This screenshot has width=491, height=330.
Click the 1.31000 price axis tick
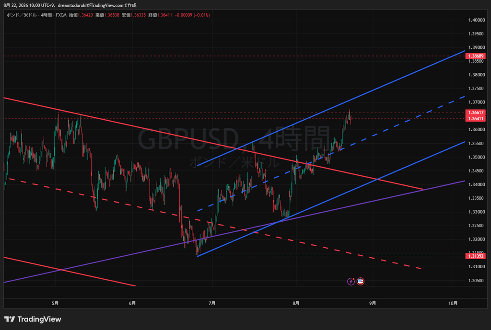(x=477, y=266)
